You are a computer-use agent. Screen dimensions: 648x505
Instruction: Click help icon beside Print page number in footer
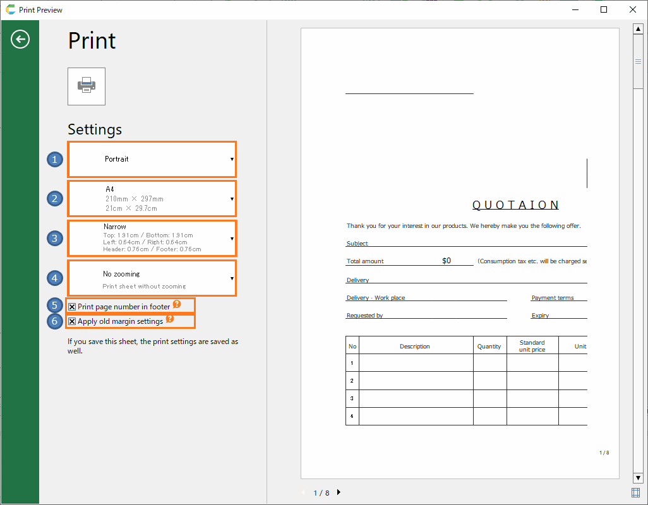pos(177,304)
